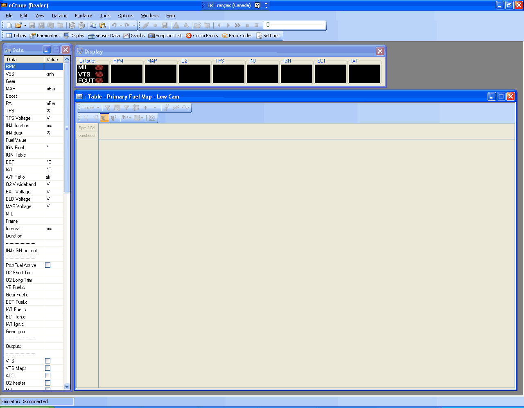
Task: Create a new file from toolbar
Action: (x=9, y=25)
